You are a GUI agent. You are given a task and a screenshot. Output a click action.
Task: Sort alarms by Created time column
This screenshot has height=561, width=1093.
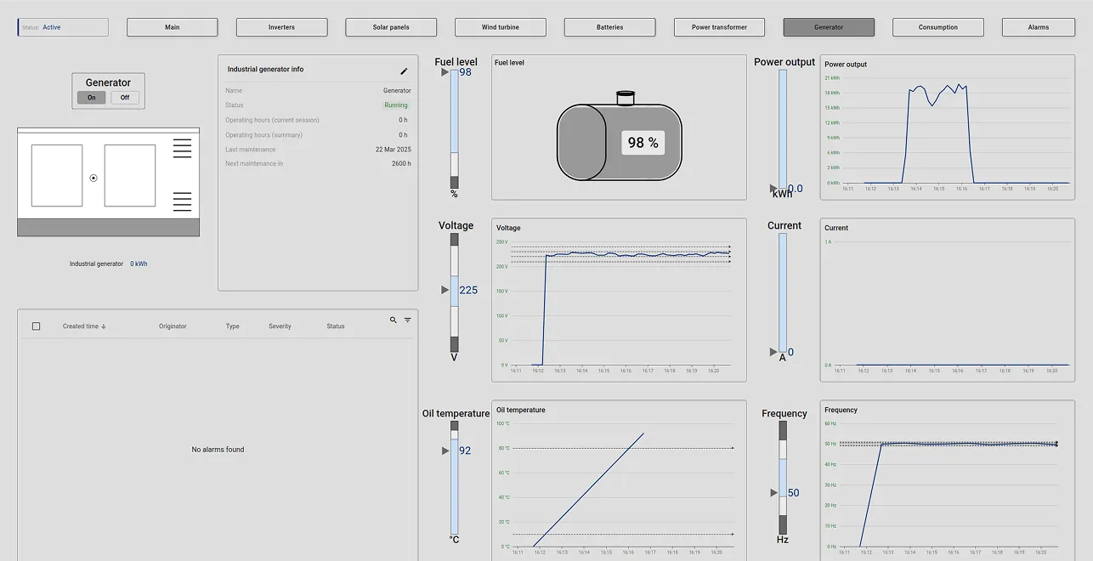coord(83,326)
